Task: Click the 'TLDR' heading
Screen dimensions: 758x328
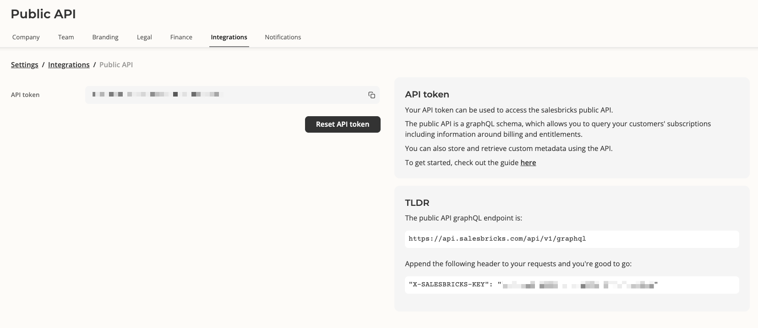Action: (417, 203)
